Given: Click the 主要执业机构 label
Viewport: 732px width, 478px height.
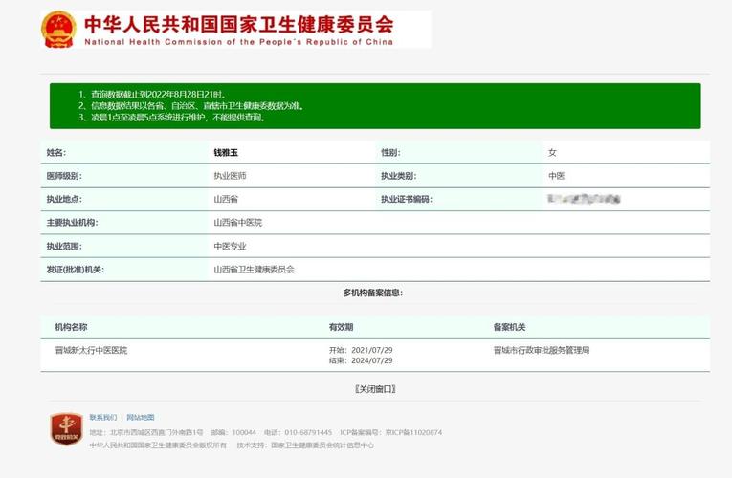Looking at the screenshot, I should (x=72, y=223).
